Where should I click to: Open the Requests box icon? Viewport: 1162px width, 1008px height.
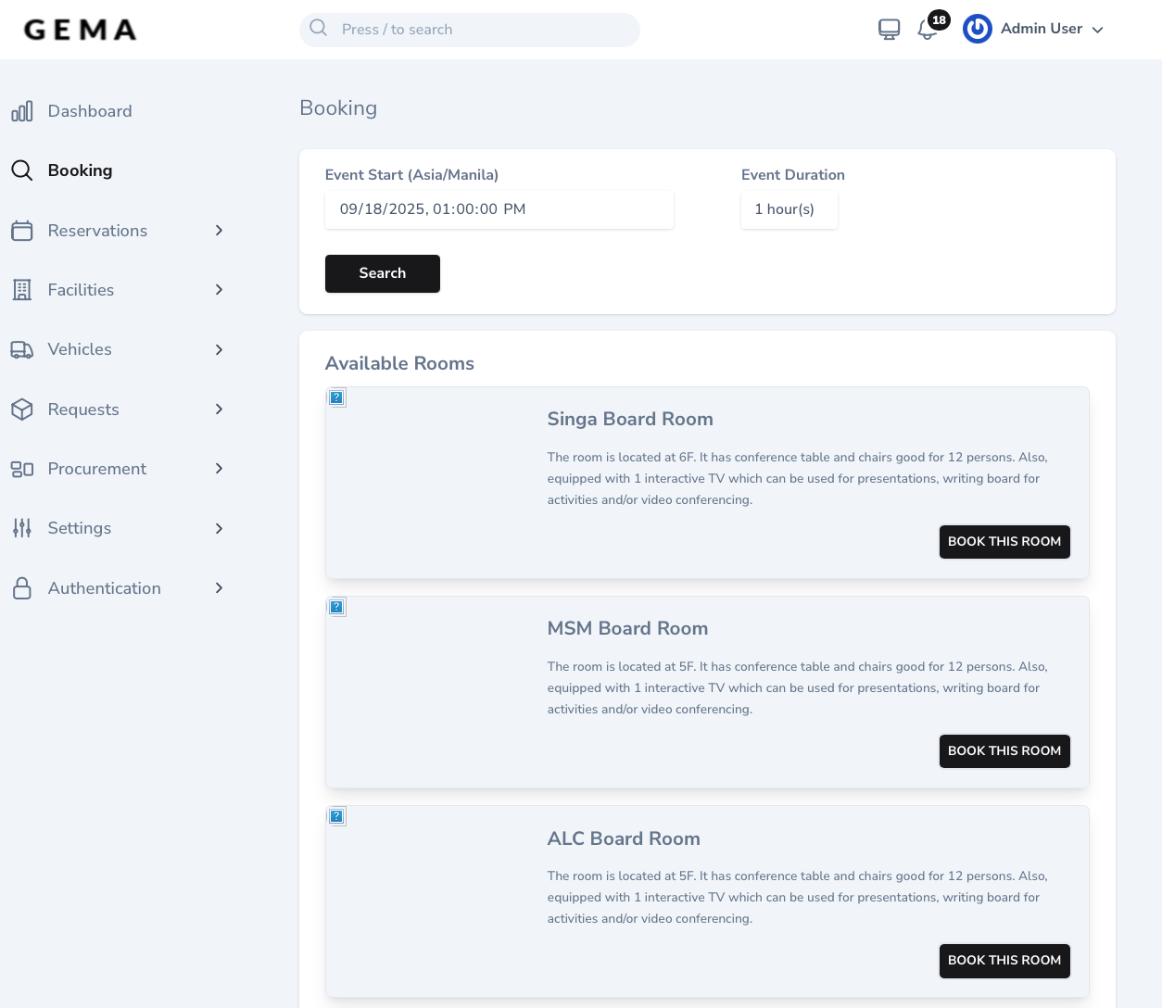click(21, 409)
